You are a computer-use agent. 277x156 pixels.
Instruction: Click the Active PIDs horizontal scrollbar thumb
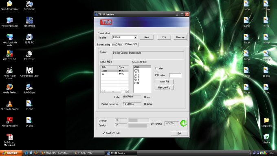click(113, 91)
